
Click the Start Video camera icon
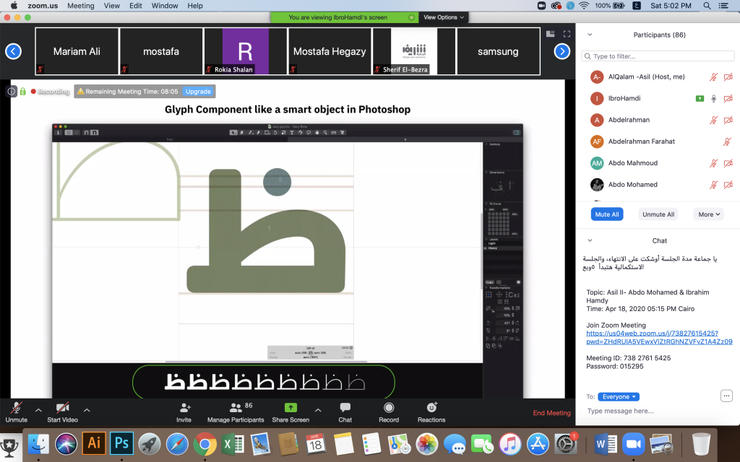tap(62, 408)
